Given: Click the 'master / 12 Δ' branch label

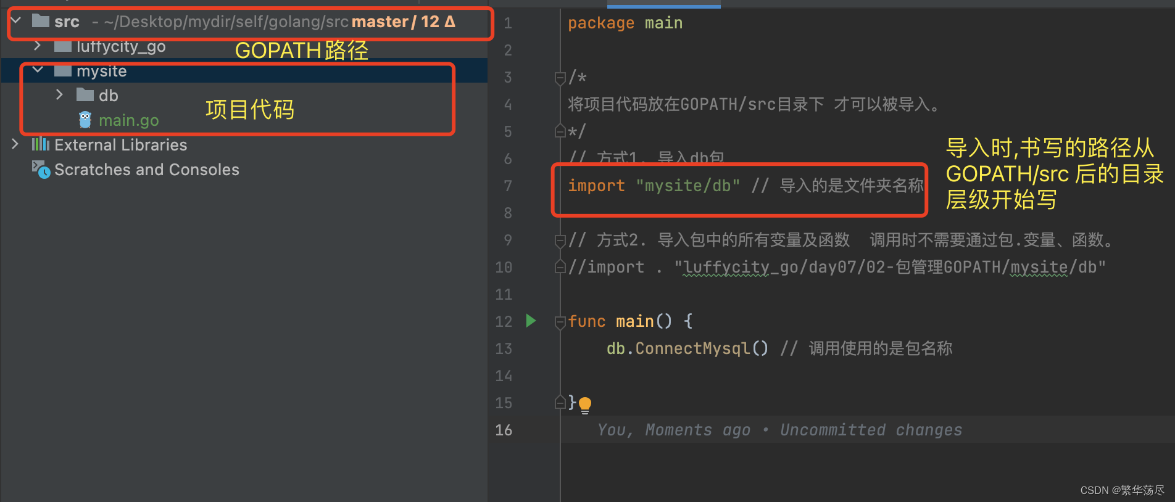Looking at the screenshot, I should (404, 22).
